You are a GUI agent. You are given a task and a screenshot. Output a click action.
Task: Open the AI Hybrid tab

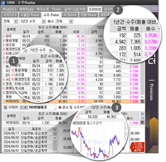coord(70,15)
